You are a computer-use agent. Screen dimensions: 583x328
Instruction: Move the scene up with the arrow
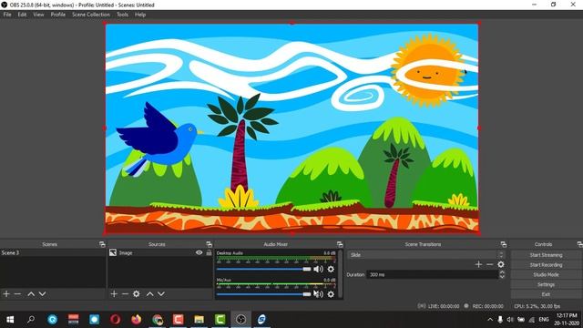pos(31,293)
